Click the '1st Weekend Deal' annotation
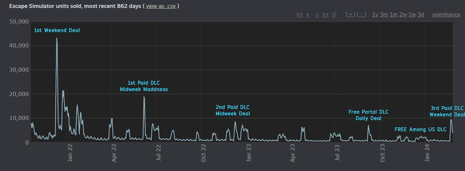The width and height of the screenshot is (465, 171). (57, 30)
